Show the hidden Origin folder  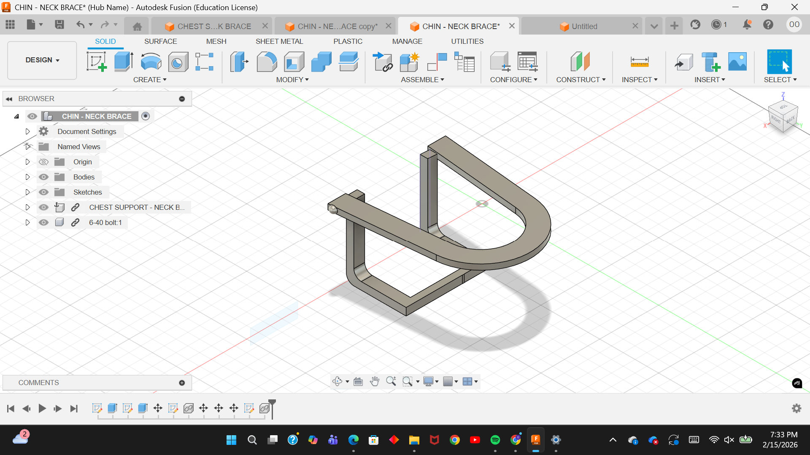click(x=43, y=162)
